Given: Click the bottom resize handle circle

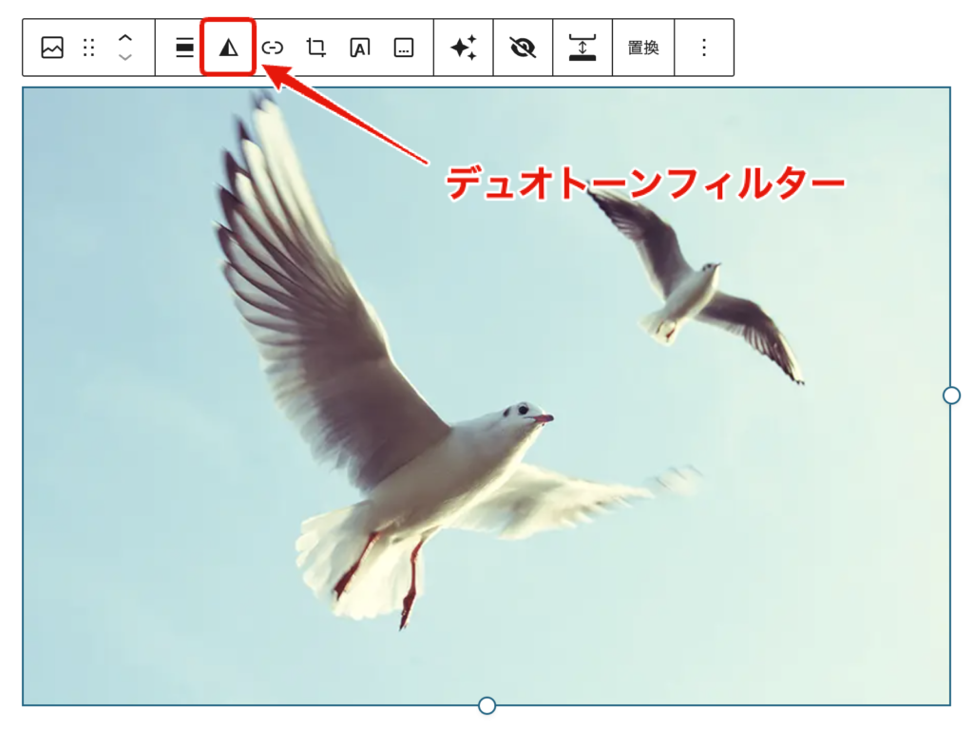Looking at the screenshot, I should point(486,706).
